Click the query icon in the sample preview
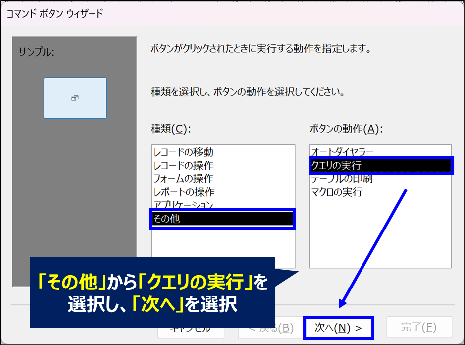Viewport: 465px width, 345px height. [x=75, y=98]
